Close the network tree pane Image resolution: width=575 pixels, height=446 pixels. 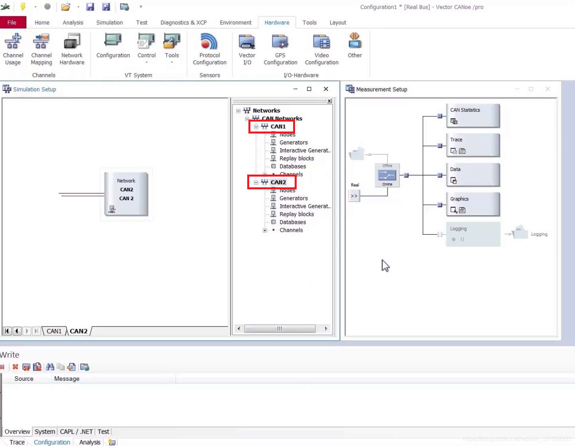point(329,101)
